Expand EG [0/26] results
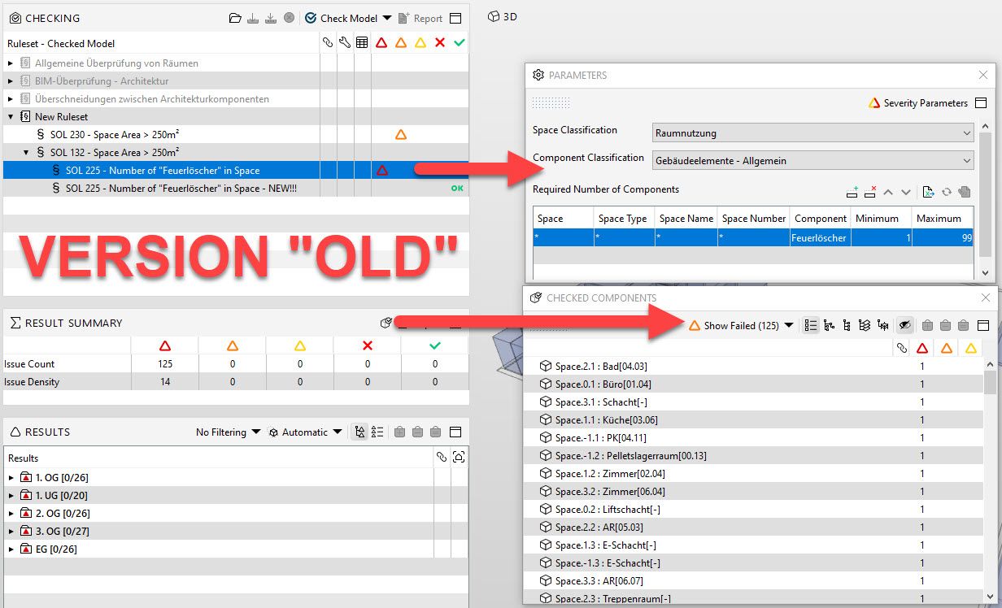This screenshot has height=608, width=1002. [11, 549]
